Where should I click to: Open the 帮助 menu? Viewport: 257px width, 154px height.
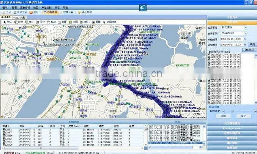pyautogui.click(x=65, y=8)
